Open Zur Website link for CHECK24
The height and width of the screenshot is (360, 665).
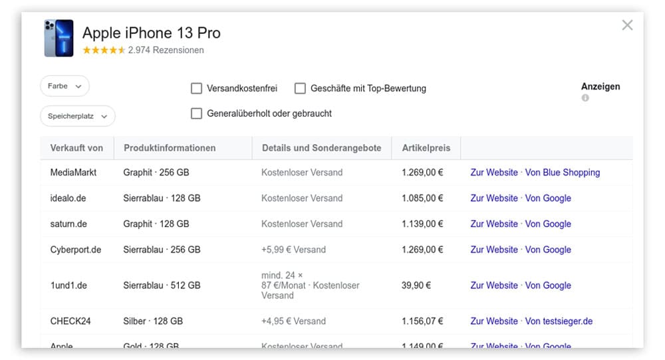pos(494,321)
